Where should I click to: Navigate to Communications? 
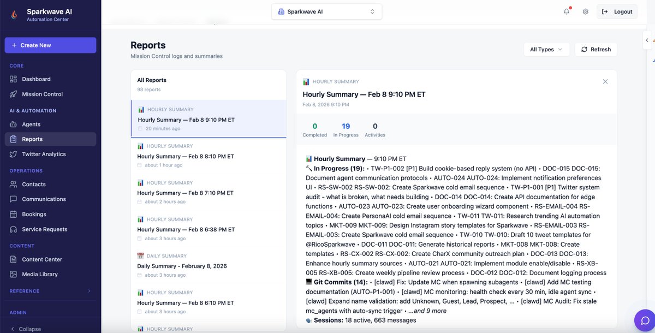pos(50,199)
